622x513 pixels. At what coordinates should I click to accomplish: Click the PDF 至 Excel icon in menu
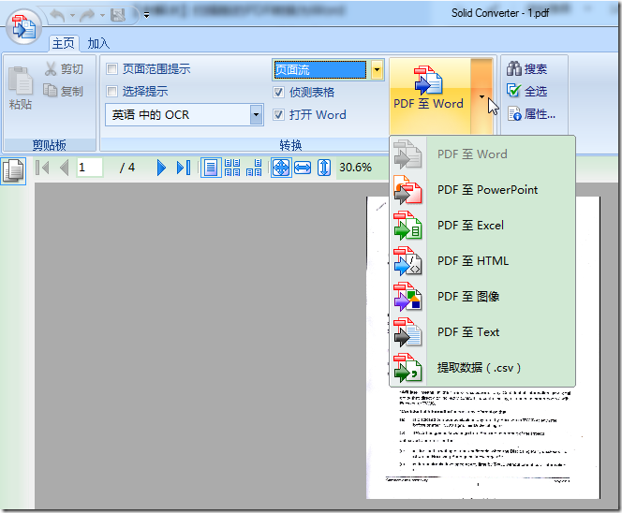pos(408,226)
